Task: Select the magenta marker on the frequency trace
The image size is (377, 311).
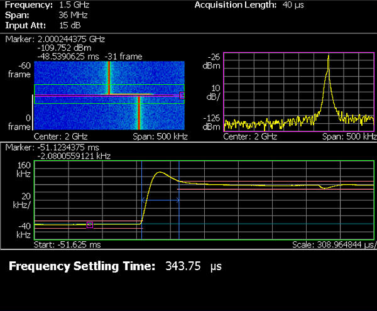Action: (89, 224)
